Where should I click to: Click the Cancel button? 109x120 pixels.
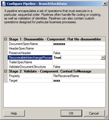pos(94,113)
